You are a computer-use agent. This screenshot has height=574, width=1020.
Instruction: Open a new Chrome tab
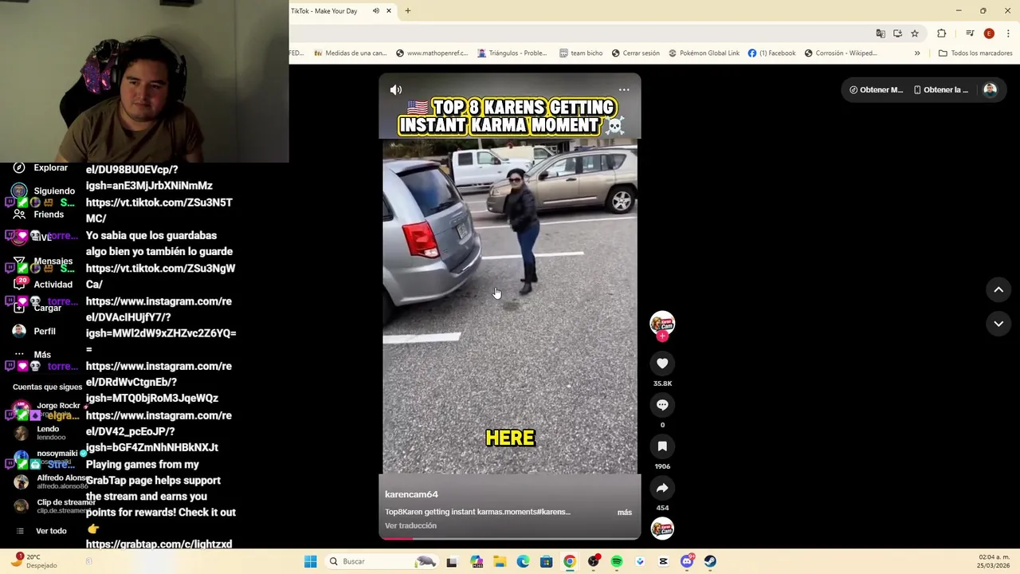[x=408, y=11]
